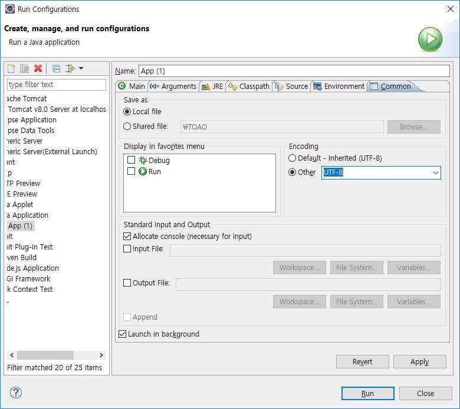Click the type filter text field

tap(57, 85)
